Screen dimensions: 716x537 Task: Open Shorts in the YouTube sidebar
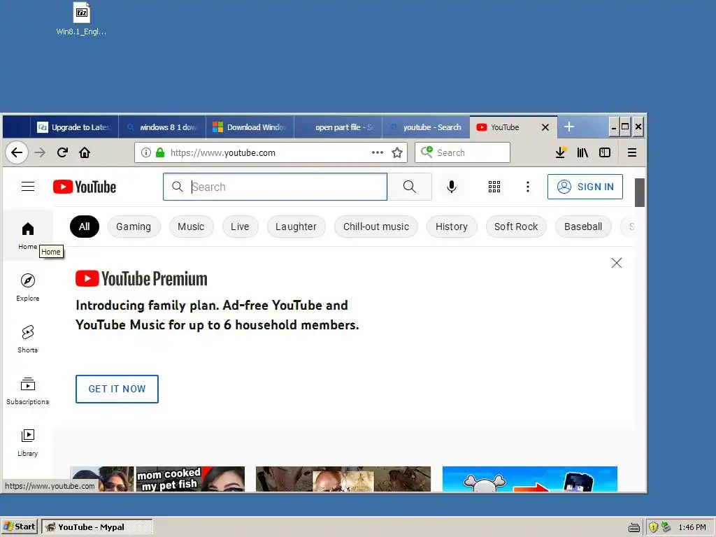coord(28,339)
